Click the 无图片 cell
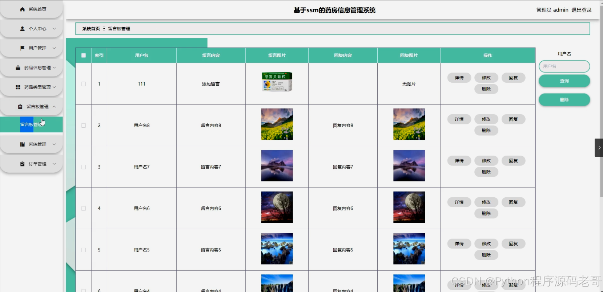The image size is (603, 292). [409, 84]
